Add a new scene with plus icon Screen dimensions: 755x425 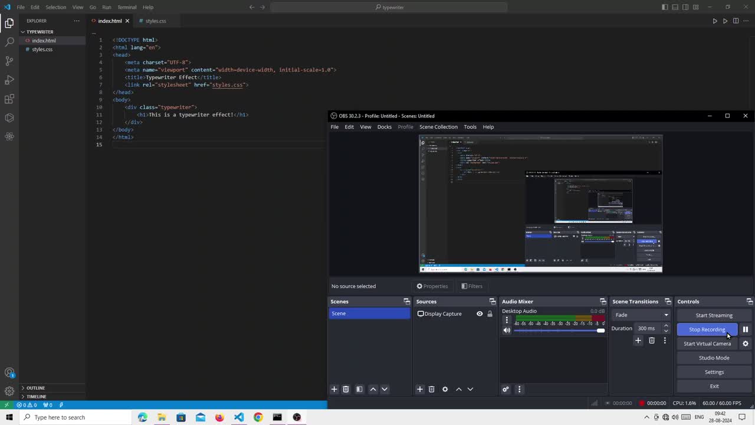click(334, 389)
